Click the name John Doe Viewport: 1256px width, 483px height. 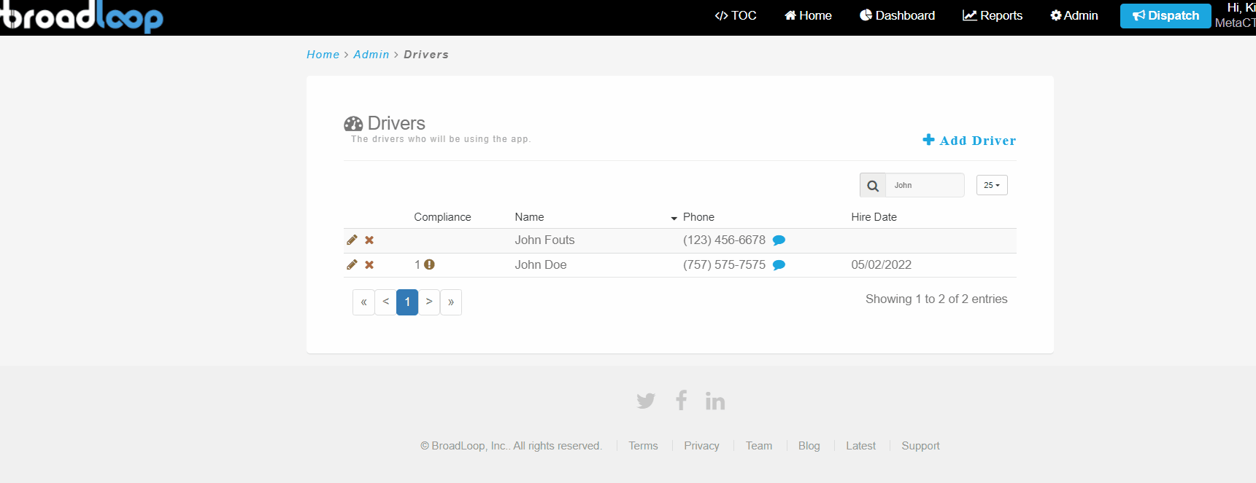pyautogui.click(x=541, y=265)
